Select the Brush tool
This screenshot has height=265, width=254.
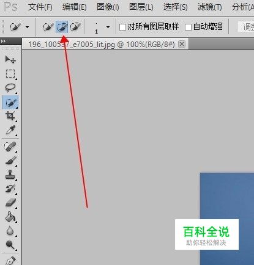click(10, 161)
